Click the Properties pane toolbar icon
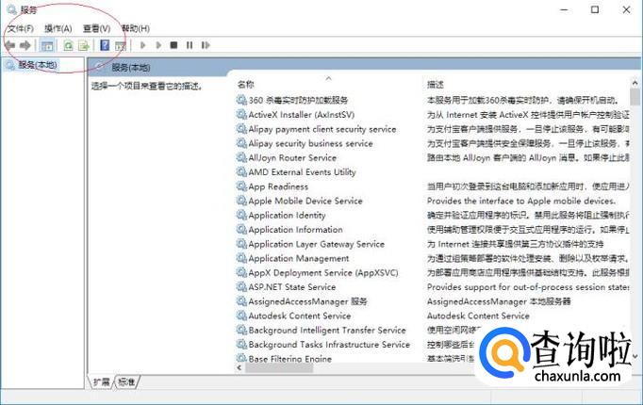 pos(120,46)
